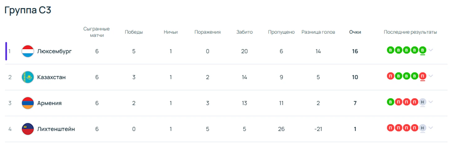
Task: Click Armenia's green win result badge
Action: pos(390,102)
